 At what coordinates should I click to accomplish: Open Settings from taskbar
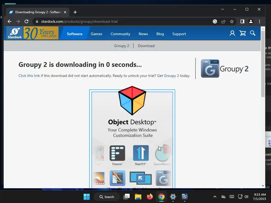click(173, 197)
